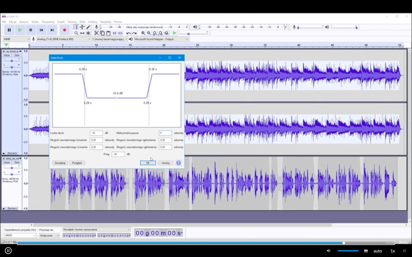Screen dimensions: 412x257
Task: Click the Zoom Out icon
Action: (x=149, y=33)
